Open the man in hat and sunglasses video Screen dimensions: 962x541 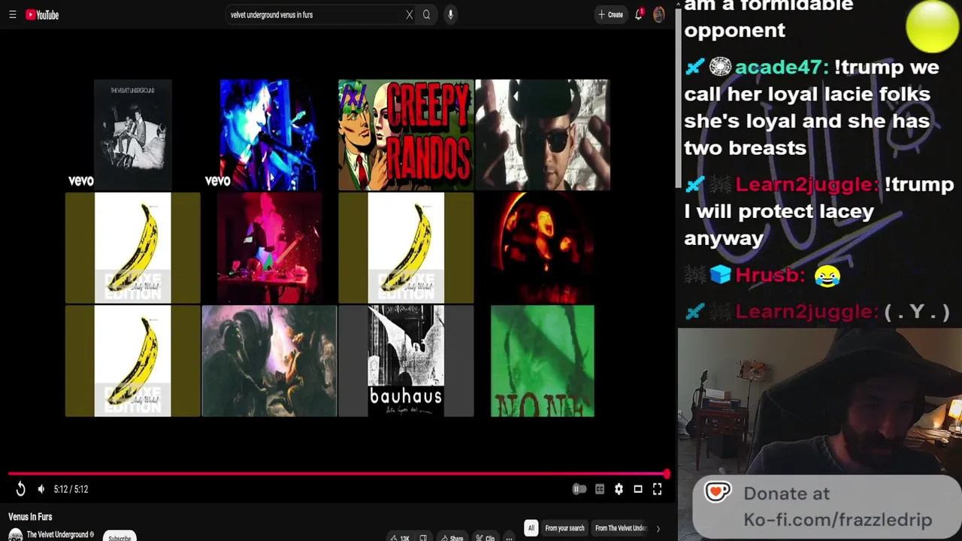543,134
